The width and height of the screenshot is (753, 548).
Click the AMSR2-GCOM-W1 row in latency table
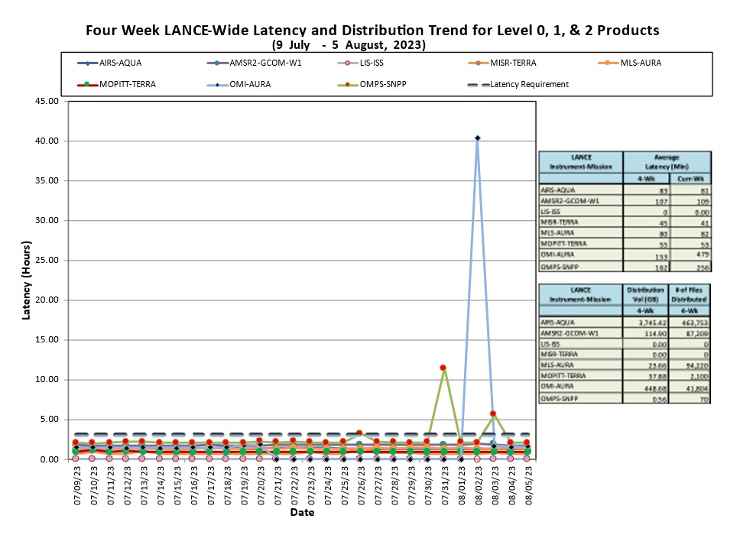(x=625, y=201)
